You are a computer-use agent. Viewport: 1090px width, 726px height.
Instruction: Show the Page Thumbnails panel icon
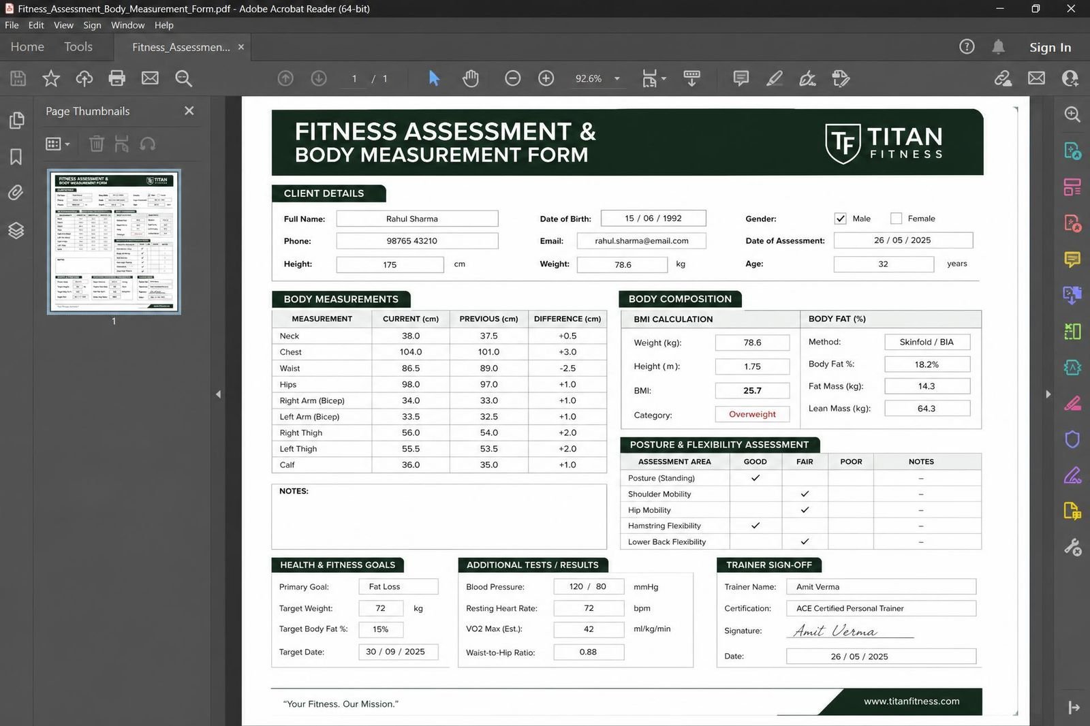click(x=16, y=120)
